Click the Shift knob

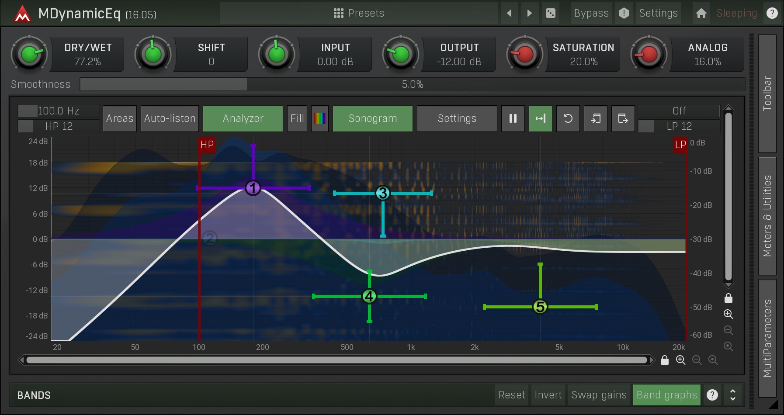[x=153, y=54]
